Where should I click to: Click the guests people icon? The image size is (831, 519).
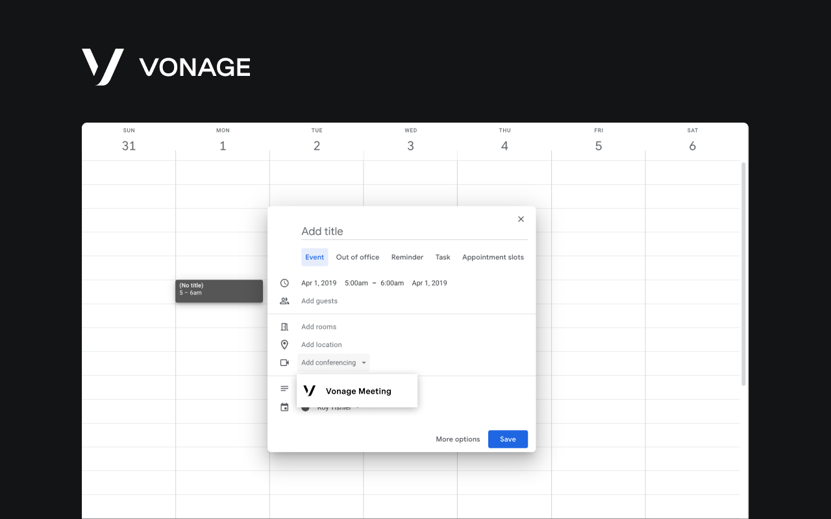(x=284, y=301)
